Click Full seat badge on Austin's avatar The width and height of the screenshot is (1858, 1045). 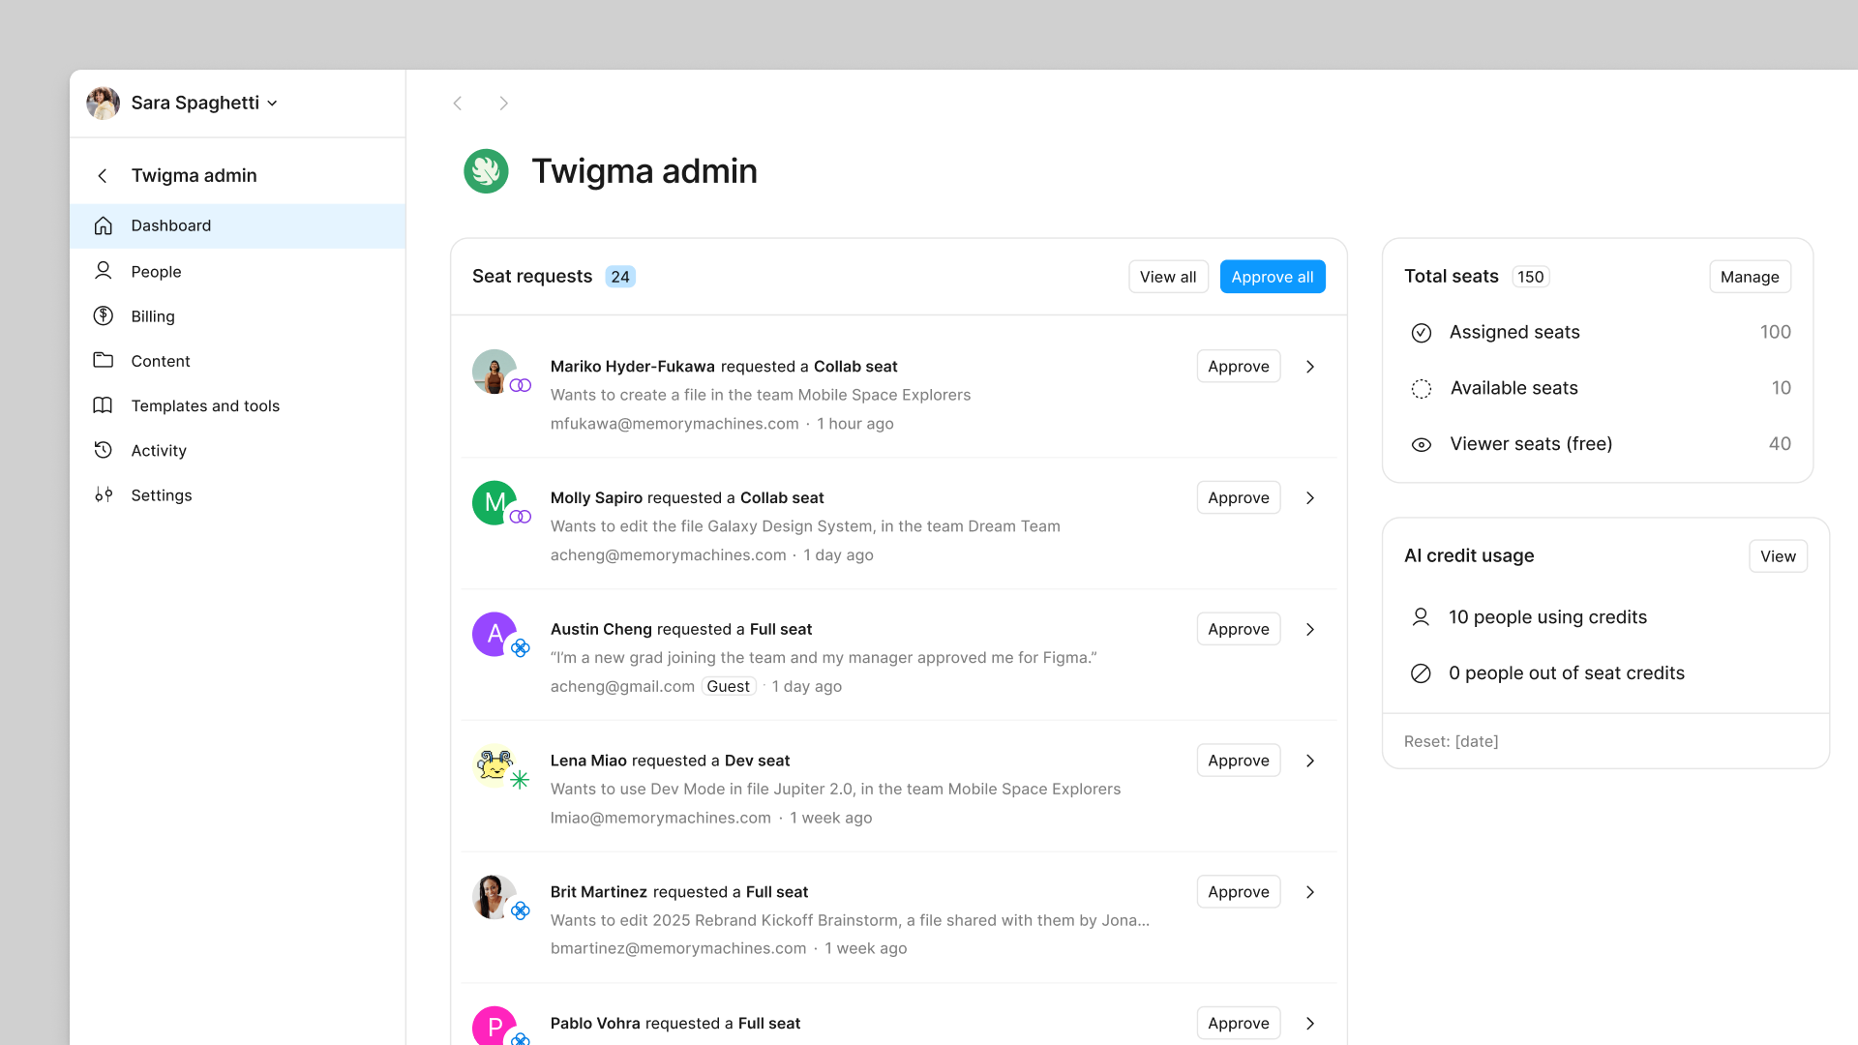[x=521, y=647]
